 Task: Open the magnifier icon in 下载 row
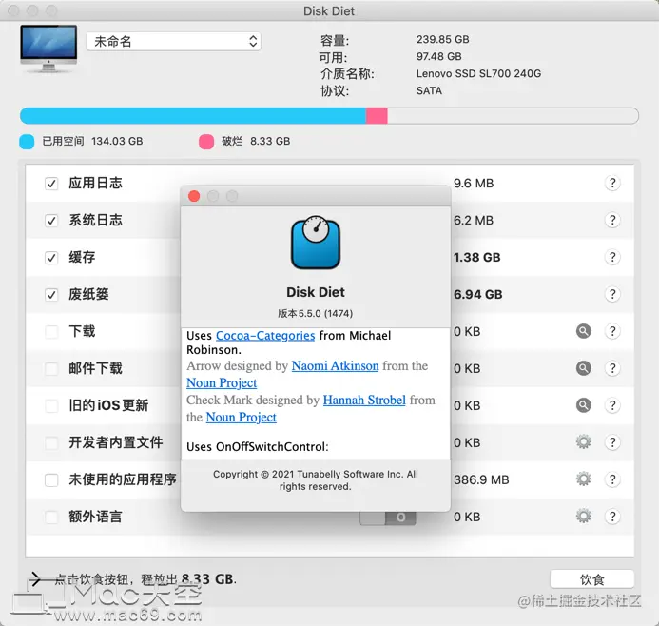coord(583,331)
